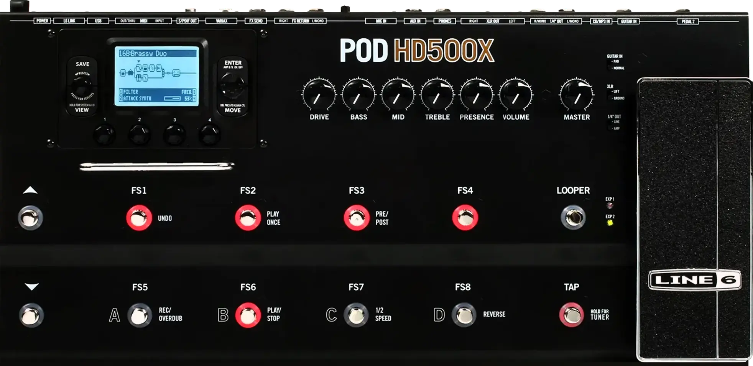Click multi-function knob 3
The image size is (753, 366).
pos(174,135)
